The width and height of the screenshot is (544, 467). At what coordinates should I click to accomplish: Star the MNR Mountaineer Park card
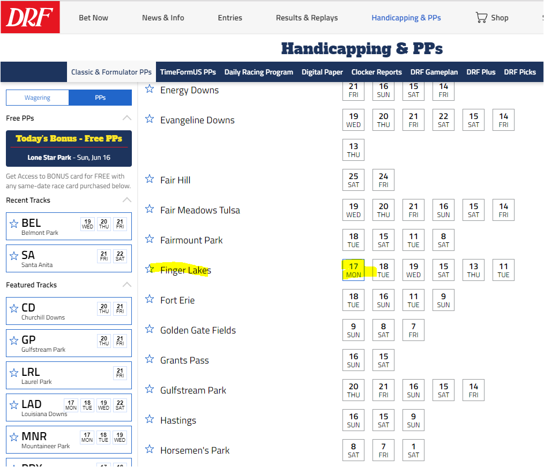tap(14, 437)
